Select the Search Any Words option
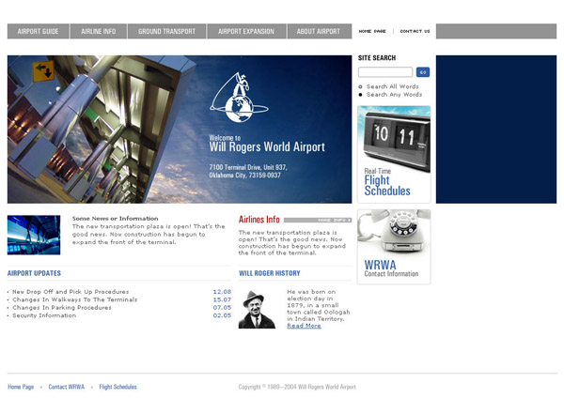Image resolution: width=564 pixels, height=398 pixels. 360,95
